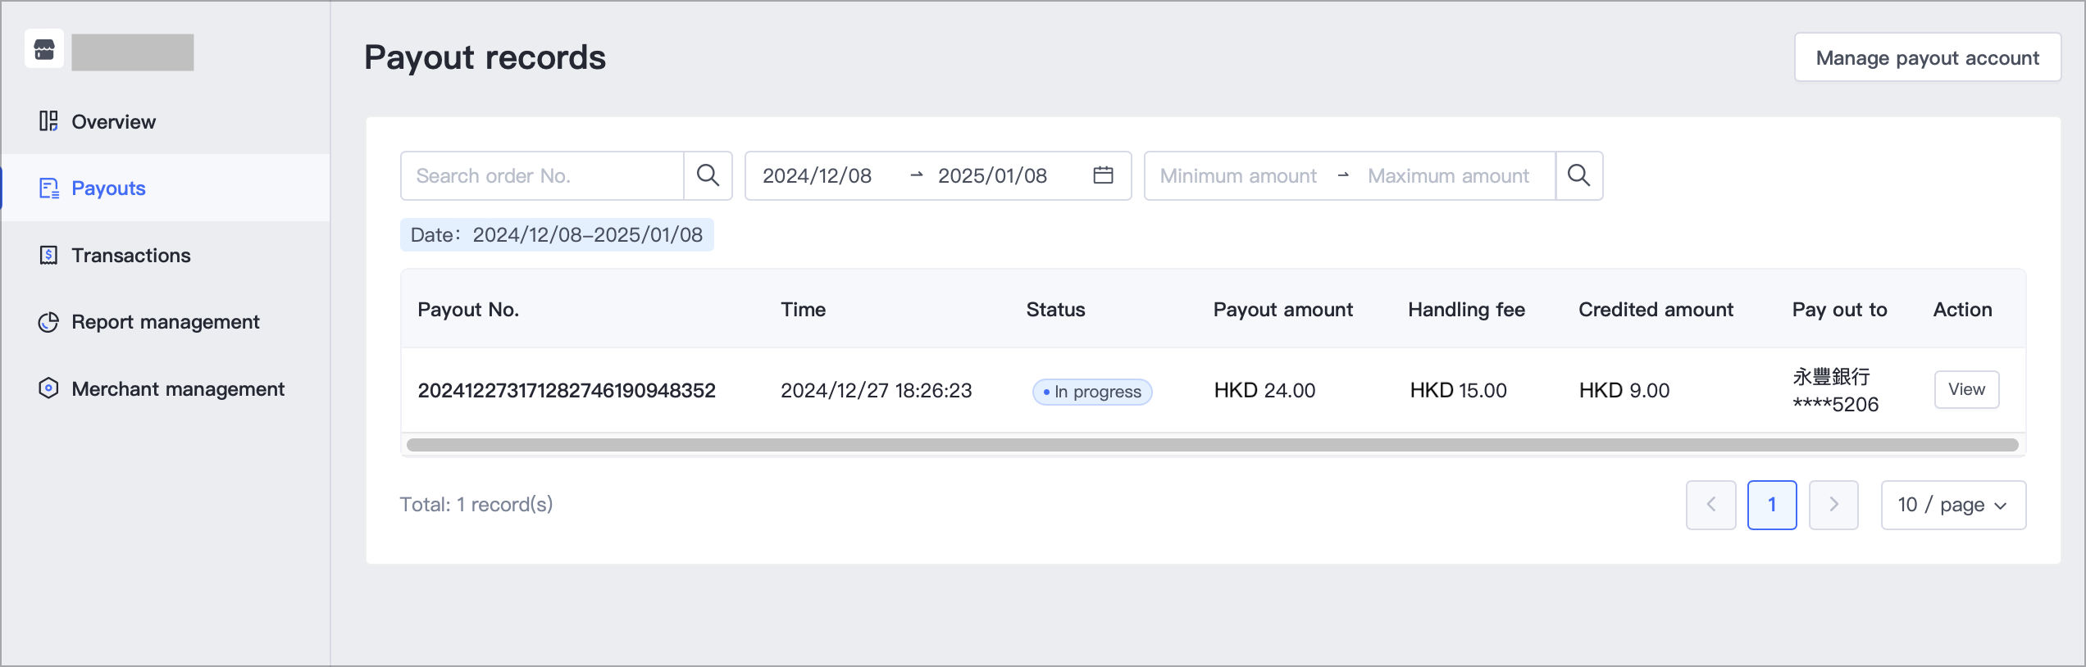
Task: Go to next page arrow
Action: click(x=1833, y=505)
